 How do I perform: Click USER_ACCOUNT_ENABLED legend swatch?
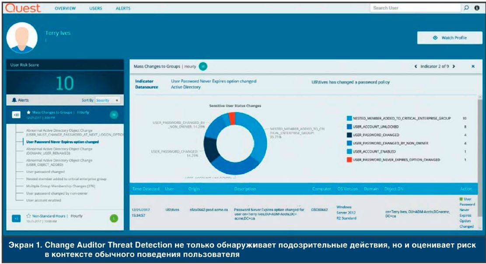(350, 152)
